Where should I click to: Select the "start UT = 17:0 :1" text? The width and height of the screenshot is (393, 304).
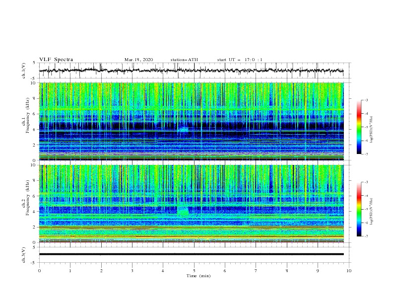coord(240,60)
